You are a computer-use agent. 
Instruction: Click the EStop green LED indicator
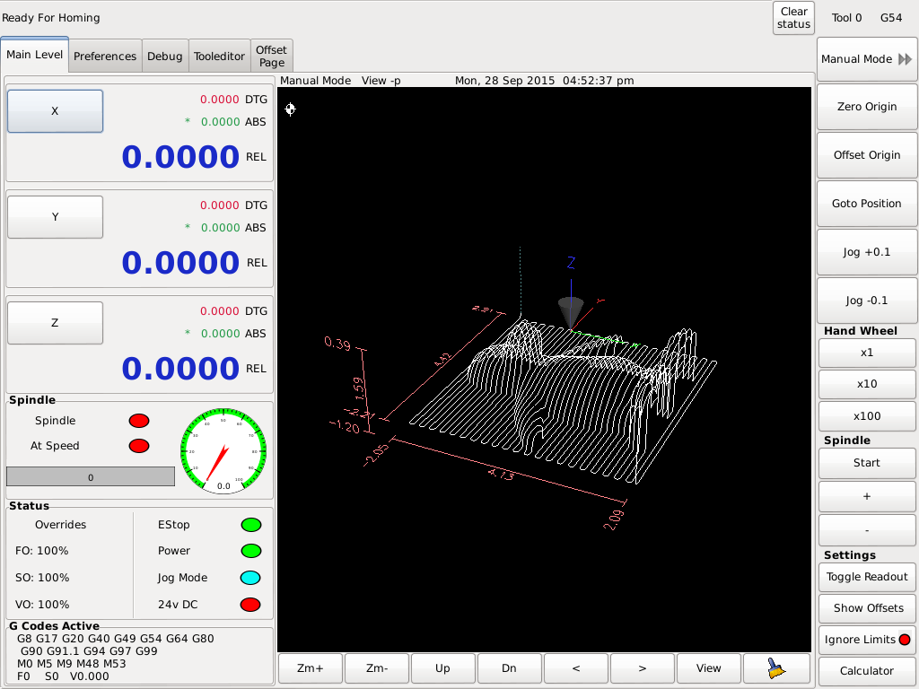pos(251,525)
